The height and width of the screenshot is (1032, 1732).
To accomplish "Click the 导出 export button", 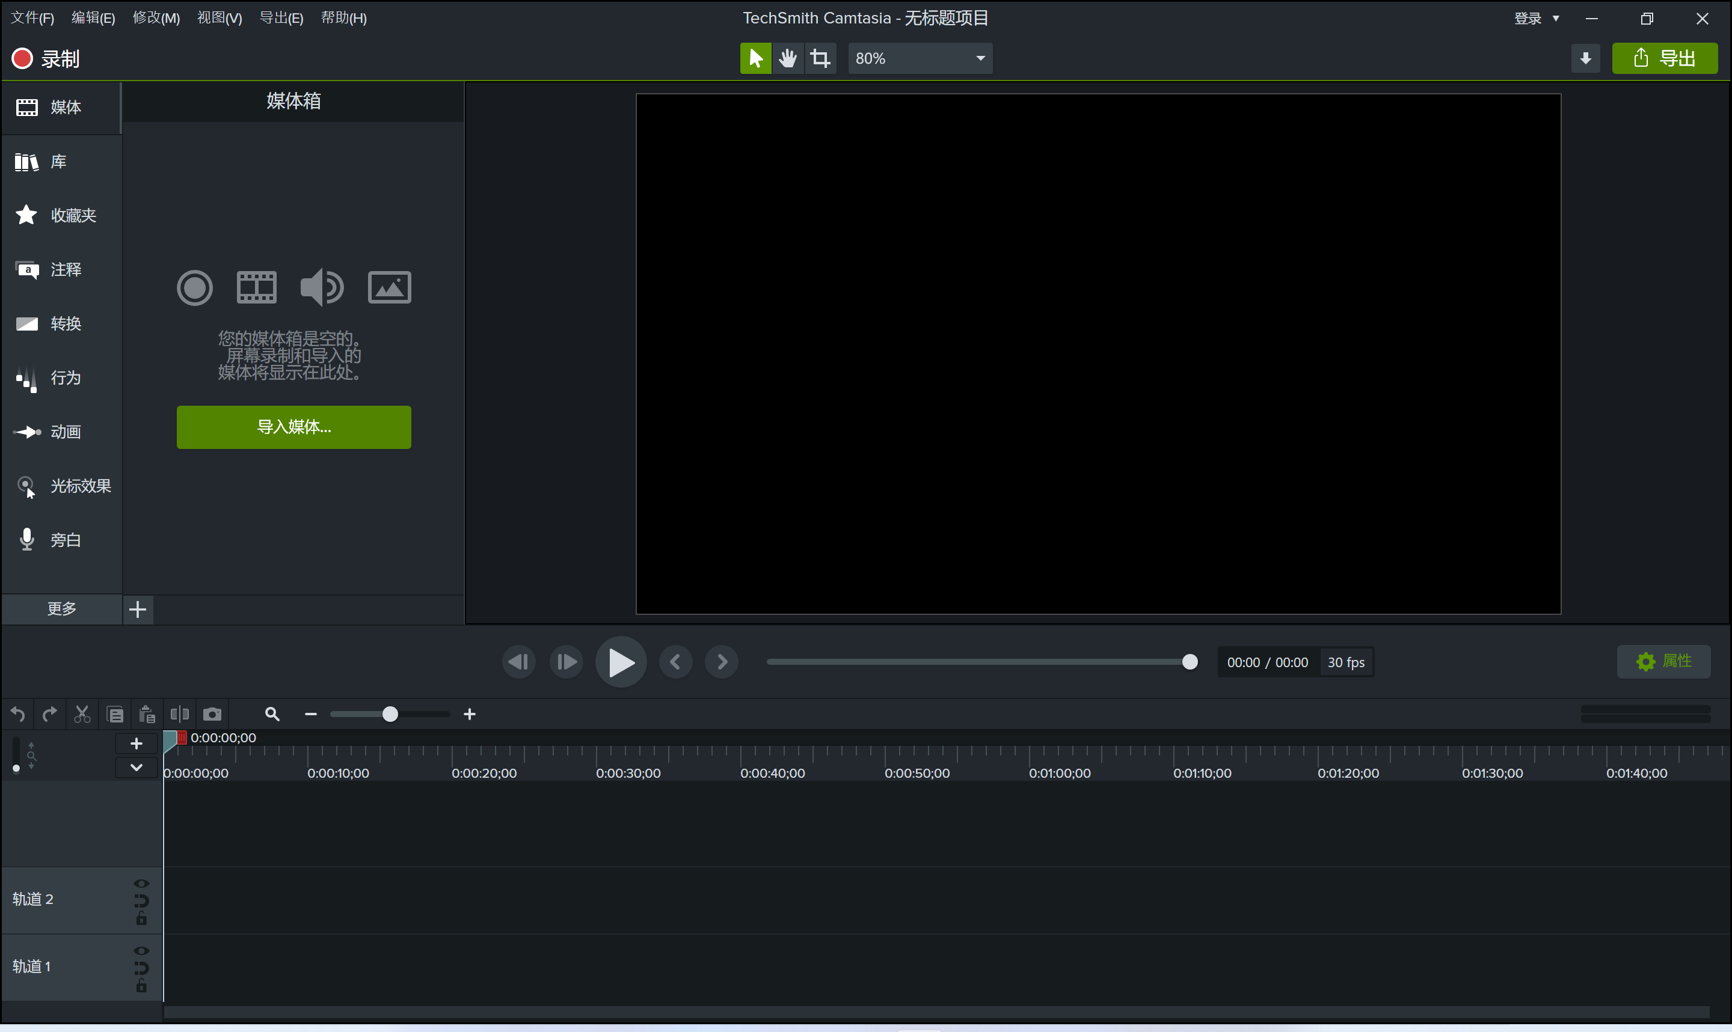I will click(x=1665, y=58).
